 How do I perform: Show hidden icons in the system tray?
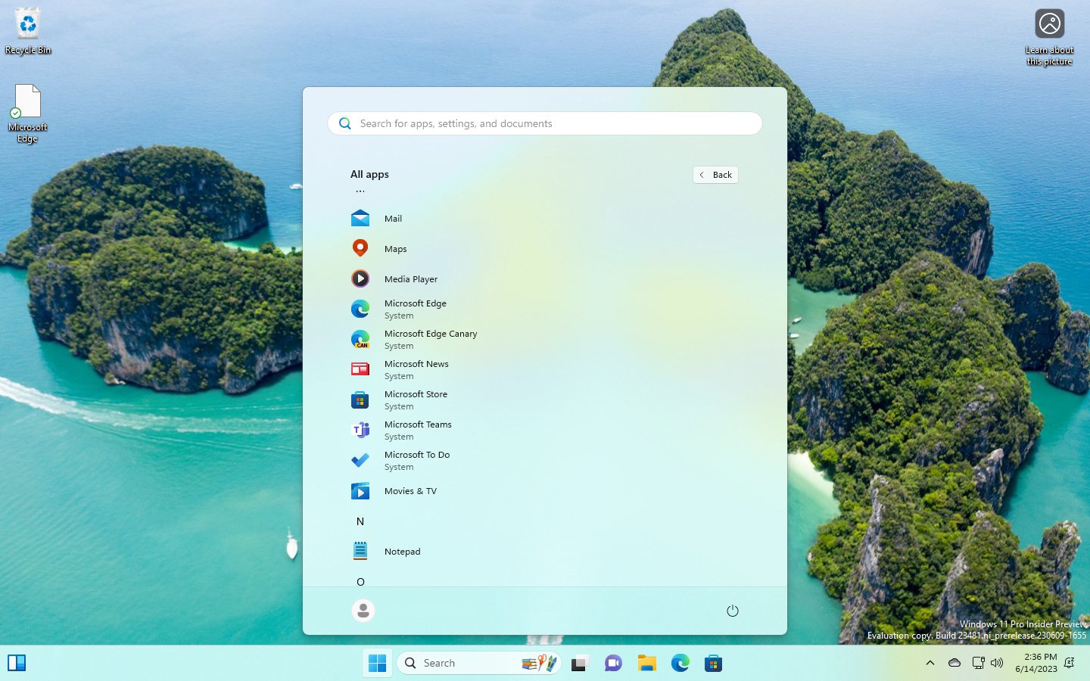pyautogui.click(x=930, y=663)
